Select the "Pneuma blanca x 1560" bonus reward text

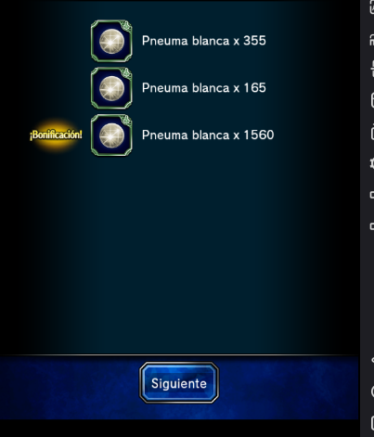tap(208, 135)
